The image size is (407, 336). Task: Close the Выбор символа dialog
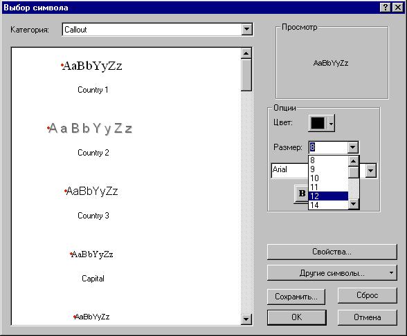397,7
